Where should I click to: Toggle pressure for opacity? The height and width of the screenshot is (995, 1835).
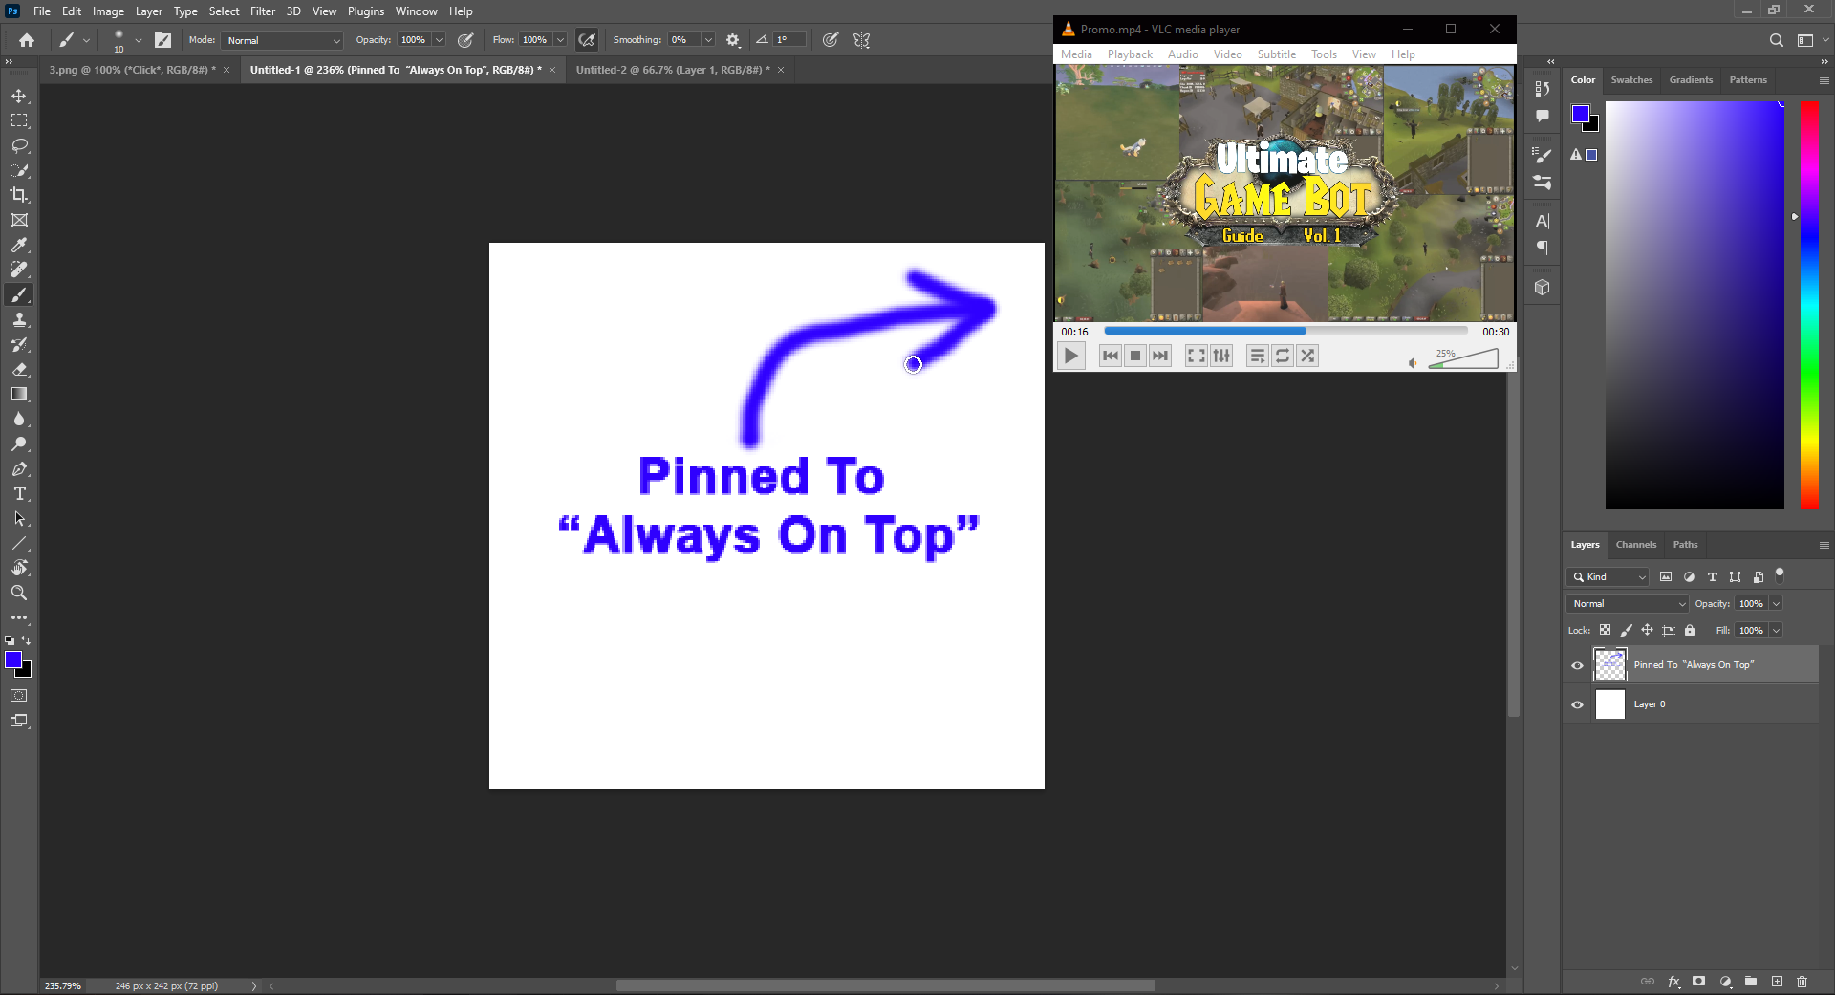pos(465,40)
